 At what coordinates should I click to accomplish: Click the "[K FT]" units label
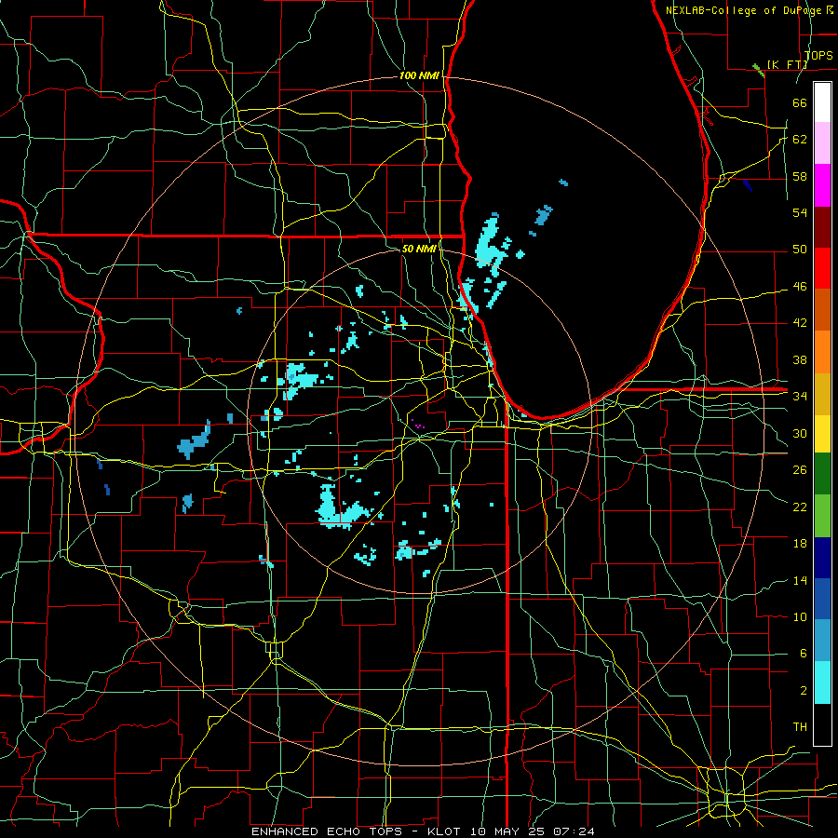point(787,64)
